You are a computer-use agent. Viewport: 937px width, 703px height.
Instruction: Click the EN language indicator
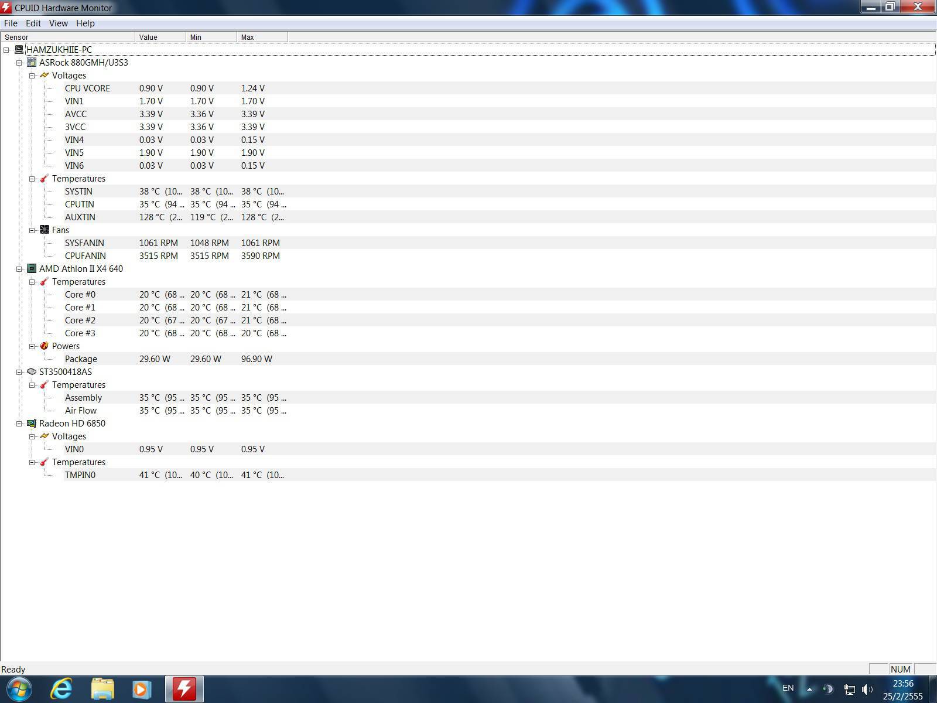pos(788,688)
